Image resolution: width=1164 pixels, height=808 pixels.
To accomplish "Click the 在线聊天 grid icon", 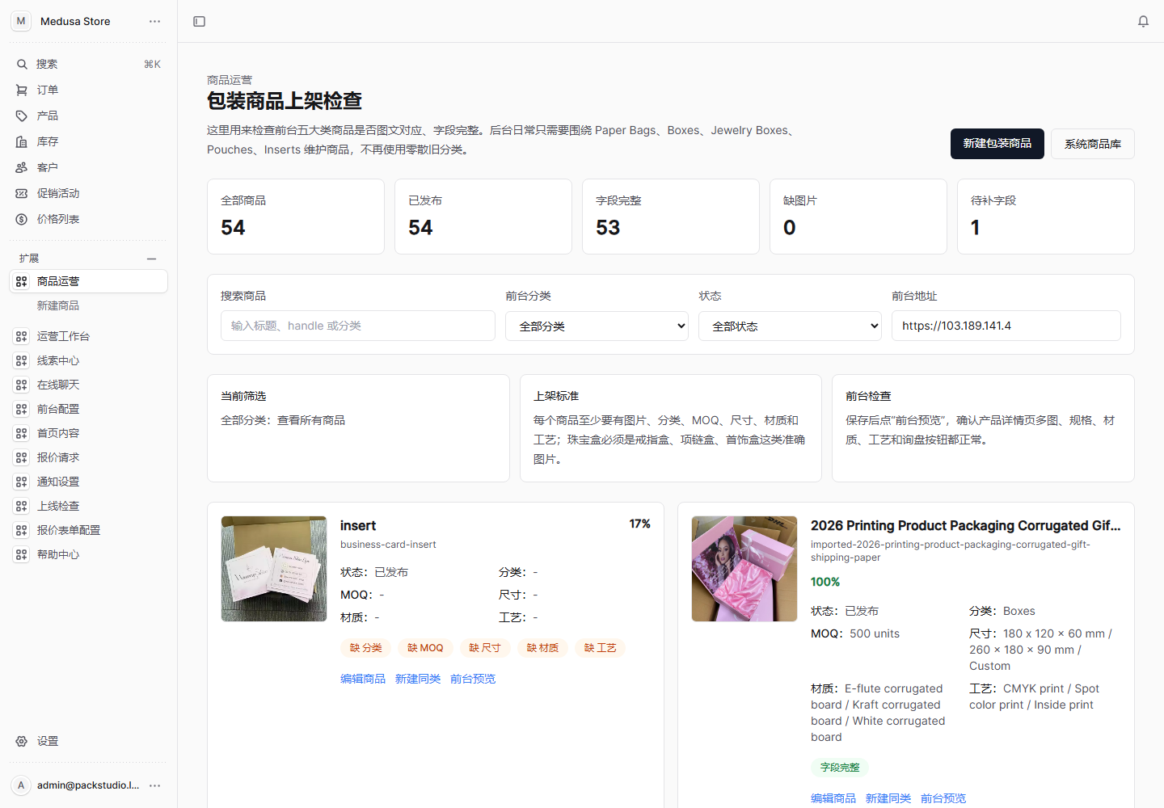I will pos(22,385).
